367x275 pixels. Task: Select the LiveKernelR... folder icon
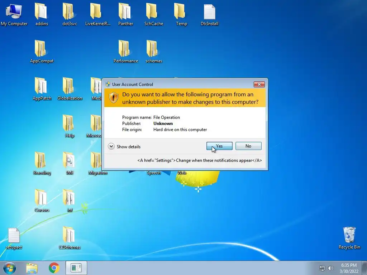(x=97, y=14)
